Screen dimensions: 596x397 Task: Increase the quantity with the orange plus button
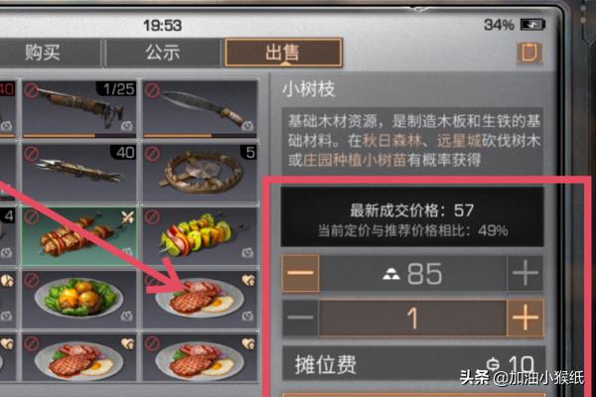pyautogui.click(x=524, y=318)
